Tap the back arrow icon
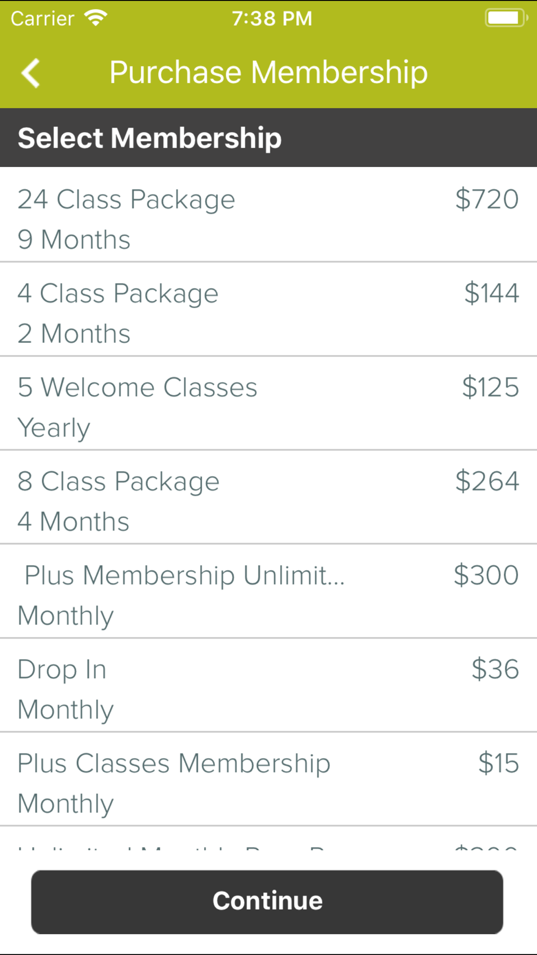Image resolution: width=537 pixels, height=955 pixels. point(31,73)
